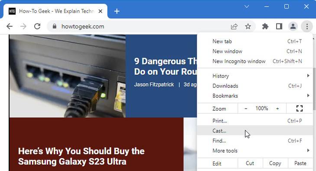
Task: Enter full screen mode icon
Action: coord(300,108)
